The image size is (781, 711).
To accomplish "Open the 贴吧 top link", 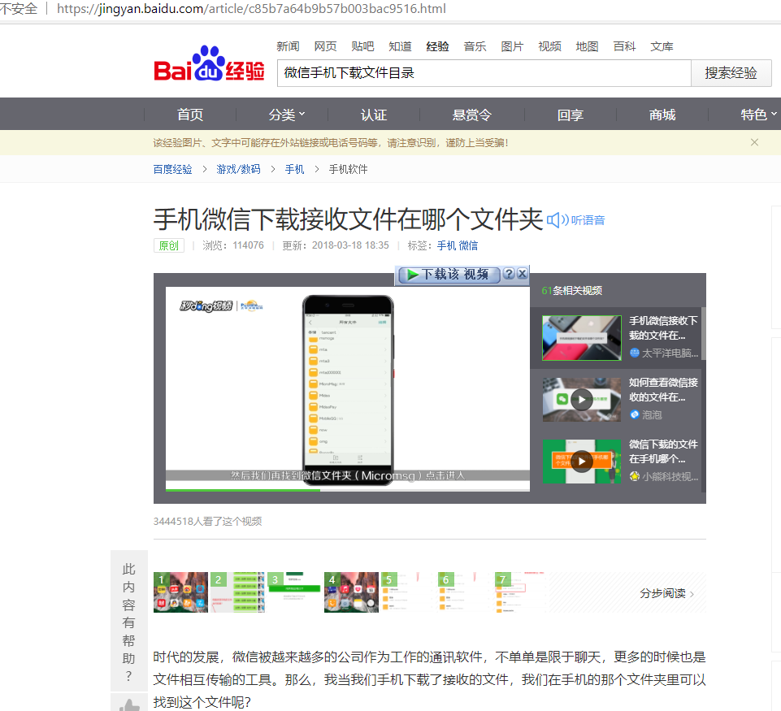I will (x=362, y=46).
